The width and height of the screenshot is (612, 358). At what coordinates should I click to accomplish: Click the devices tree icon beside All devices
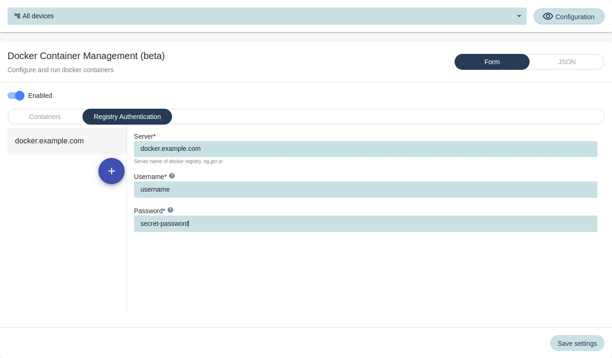(x=17, y=16)
